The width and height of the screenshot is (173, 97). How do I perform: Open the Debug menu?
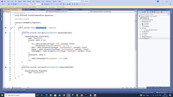coord(29,1)
